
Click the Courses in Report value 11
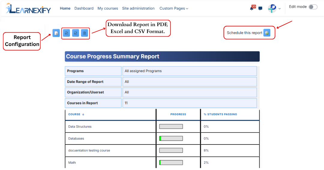pos(190,103)
